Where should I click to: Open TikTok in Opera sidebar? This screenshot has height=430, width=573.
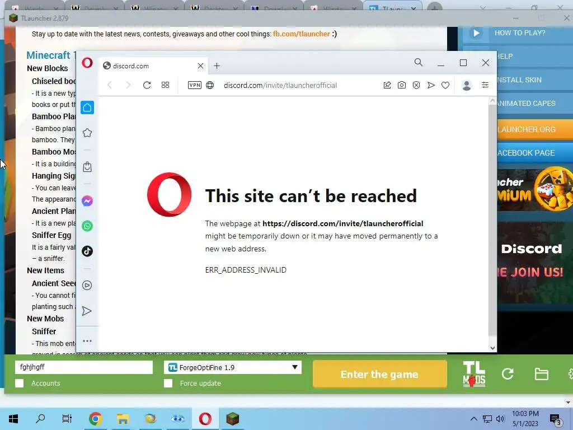87,251
